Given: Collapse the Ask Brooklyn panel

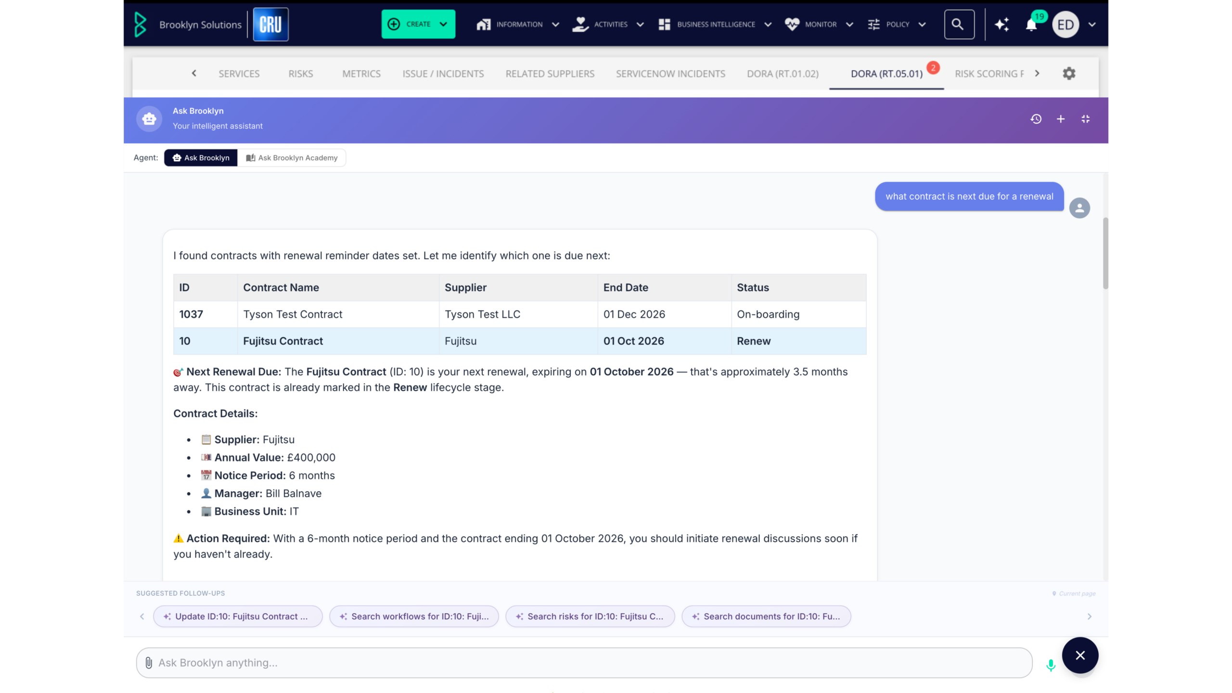Looking at the screenshot, I should click(x=1085, y=119).
